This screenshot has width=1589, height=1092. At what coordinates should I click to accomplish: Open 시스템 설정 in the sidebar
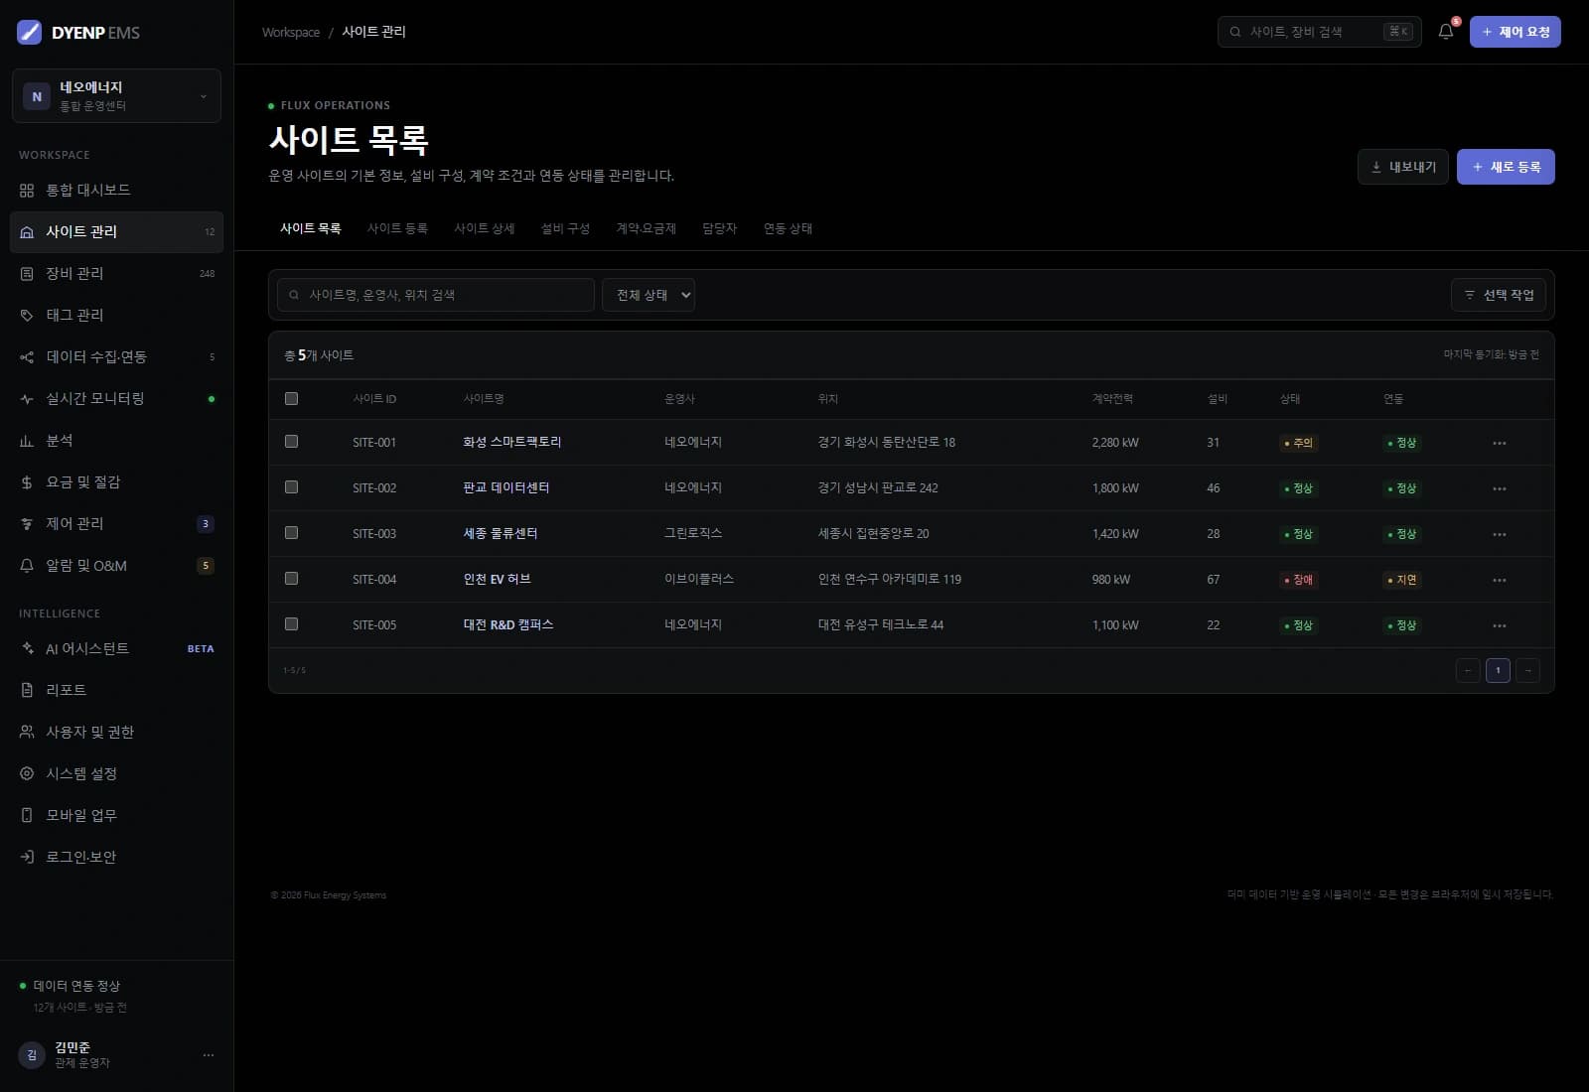tap(116, 773)
